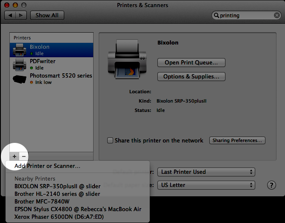
Task: Select the Bixolon printer icon in list
Action: 20,50
